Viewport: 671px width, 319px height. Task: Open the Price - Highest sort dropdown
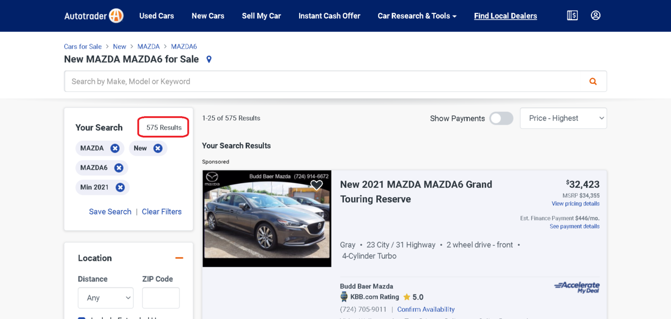point(564,118)
